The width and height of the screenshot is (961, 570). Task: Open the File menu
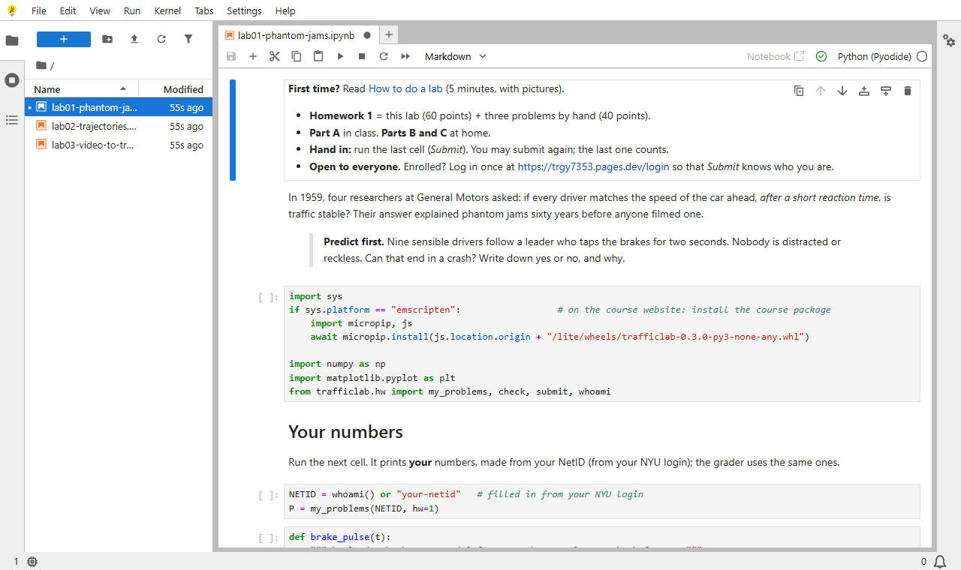pyautogui.click(x=39, y=10)
